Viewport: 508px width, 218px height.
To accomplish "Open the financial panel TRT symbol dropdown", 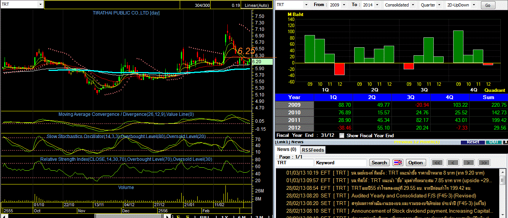I will pos(306,5).
